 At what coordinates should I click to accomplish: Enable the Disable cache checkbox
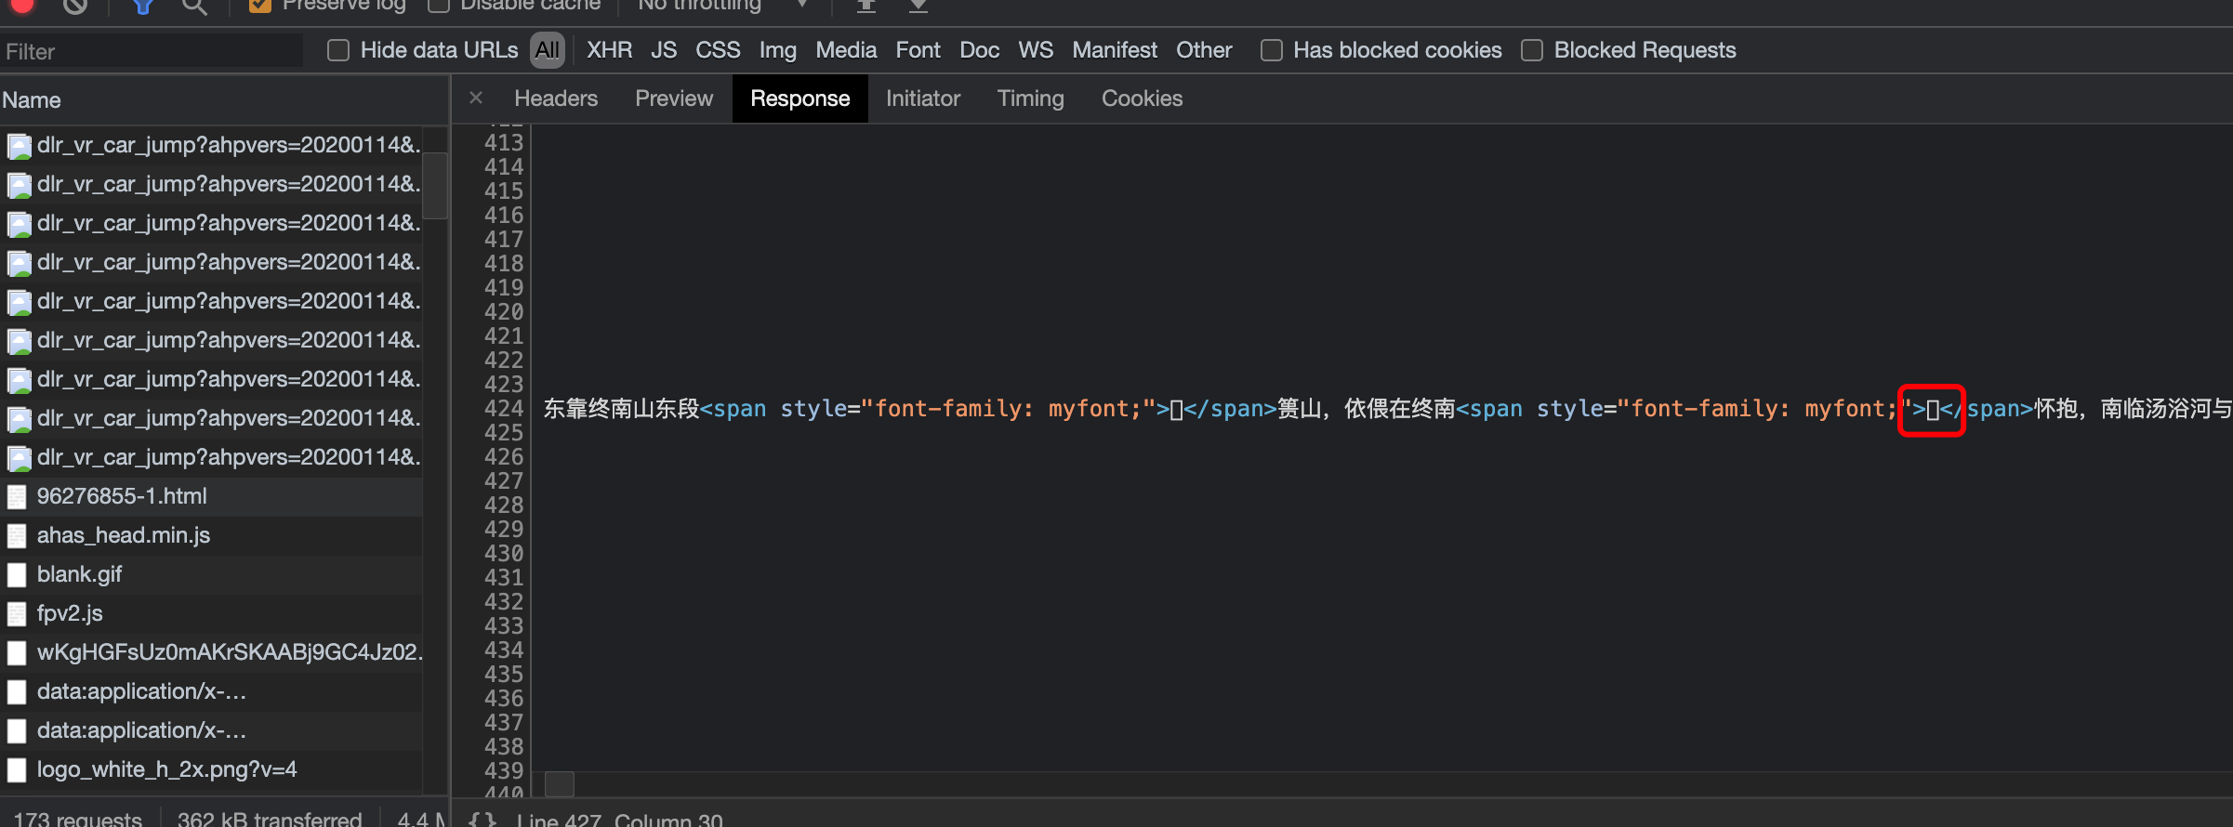pyautogui.click(x=439, y=6)
